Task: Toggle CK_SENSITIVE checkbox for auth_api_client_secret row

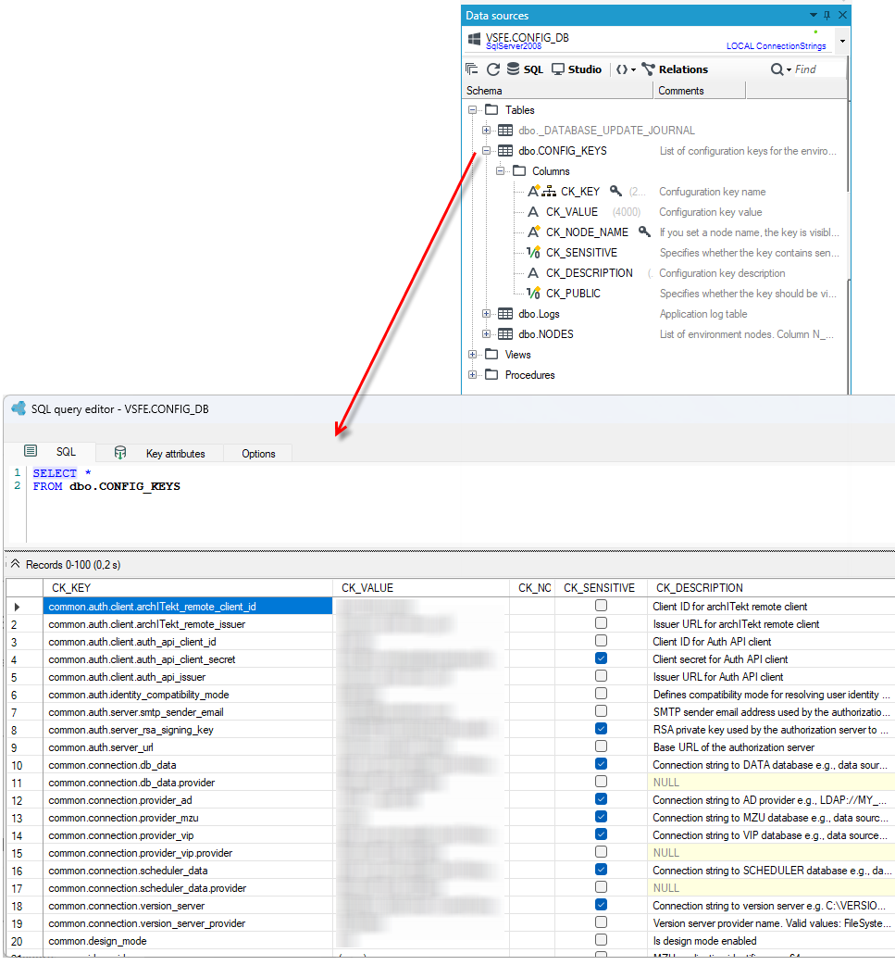Action: pos(601,658)
